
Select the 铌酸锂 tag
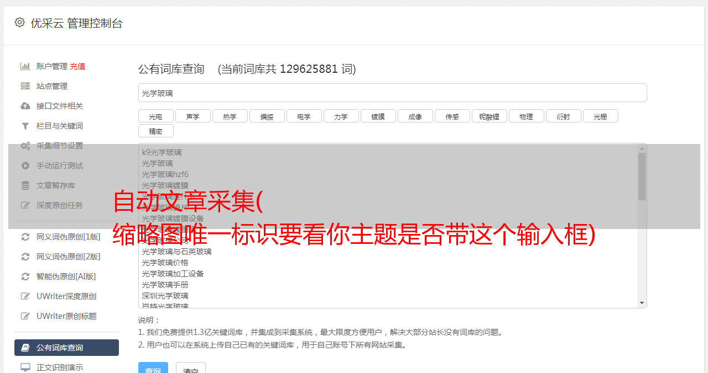coord(489,116)
